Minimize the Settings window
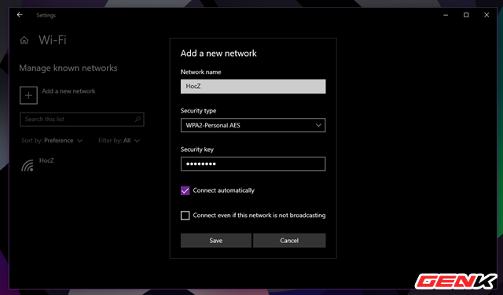Image resolution: width=503 pixels, height=295 pixels. [446, 15]
